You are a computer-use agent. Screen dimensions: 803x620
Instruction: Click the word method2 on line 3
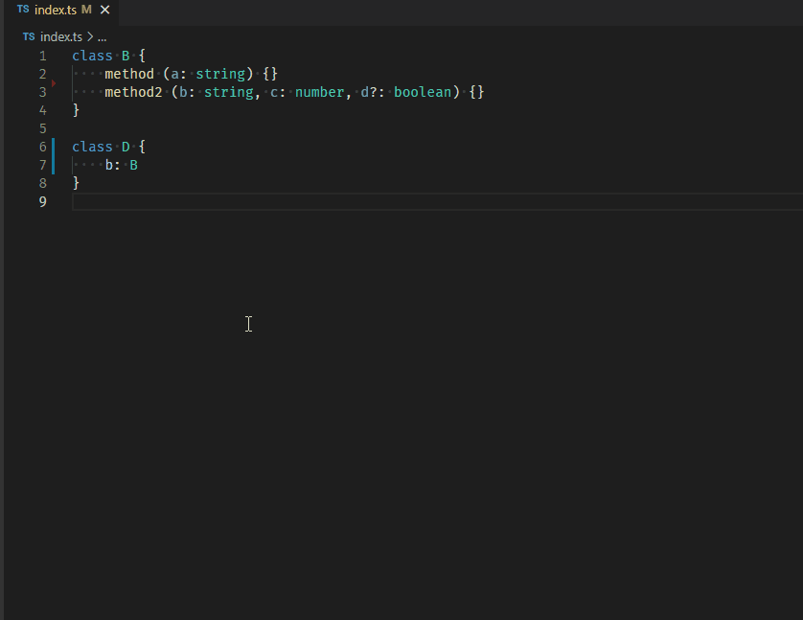[x=133, y=92]
